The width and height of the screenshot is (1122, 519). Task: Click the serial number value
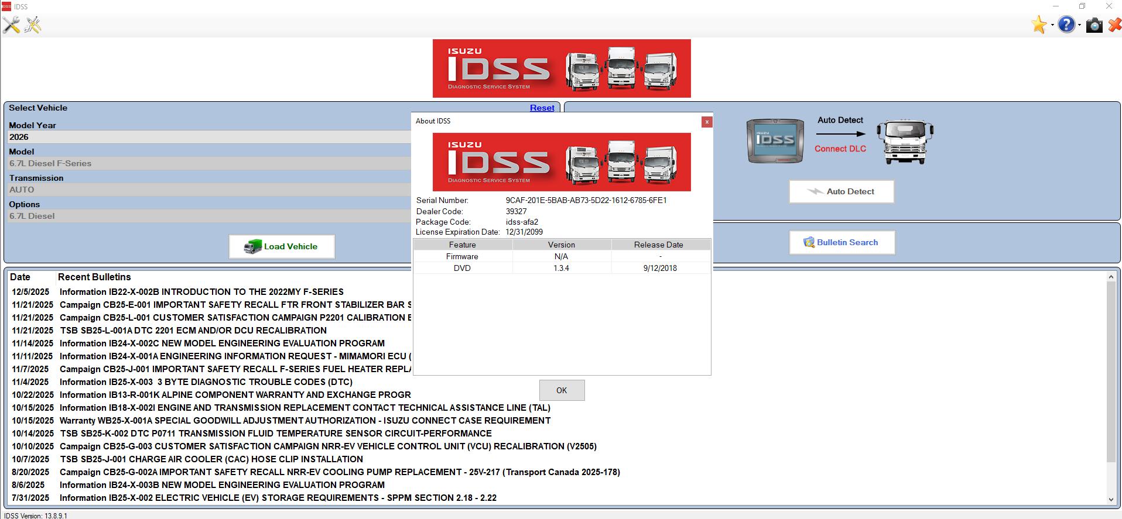pyautogui.click(x=586, y=200)
